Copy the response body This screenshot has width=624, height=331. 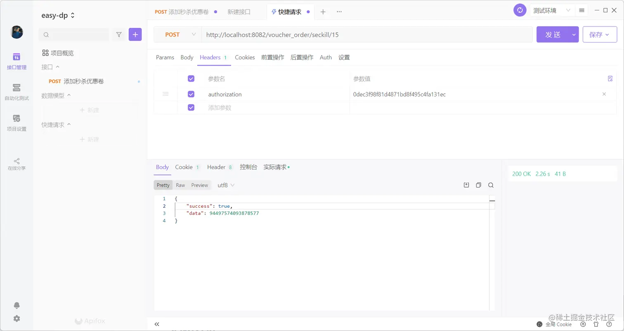pyautogui.click(x=479, y=185)
